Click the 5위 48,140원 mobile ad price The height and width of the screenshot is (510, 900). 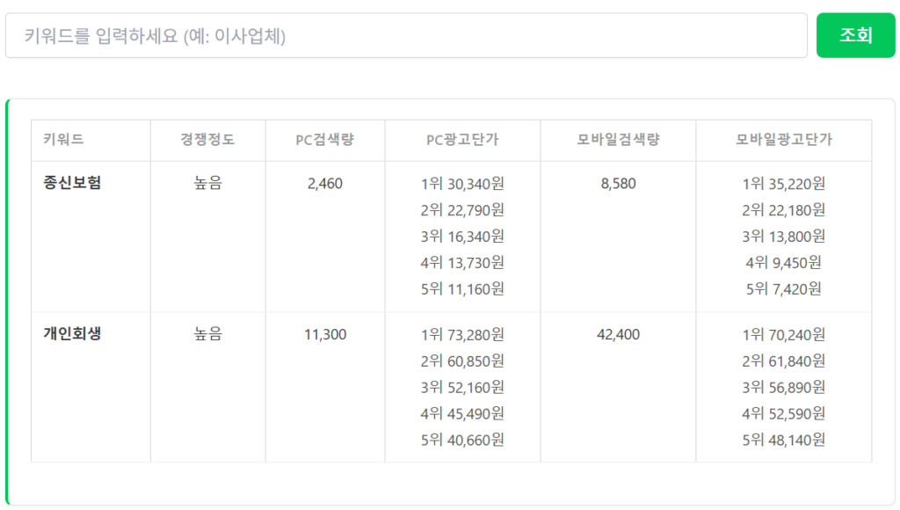(x=783, y=440)
